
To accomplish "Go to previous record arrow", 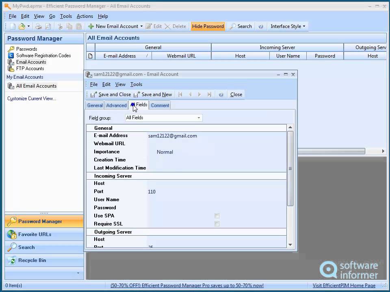I will 190,94.
